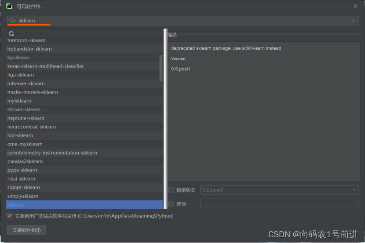This screenshot has height=243, width=365.
Task: Enable the 指定版本 checkbox
Action: (171, 190)
